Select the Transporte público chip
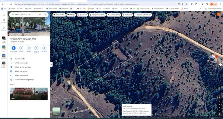The image size is (223, 119). point(97,15)
